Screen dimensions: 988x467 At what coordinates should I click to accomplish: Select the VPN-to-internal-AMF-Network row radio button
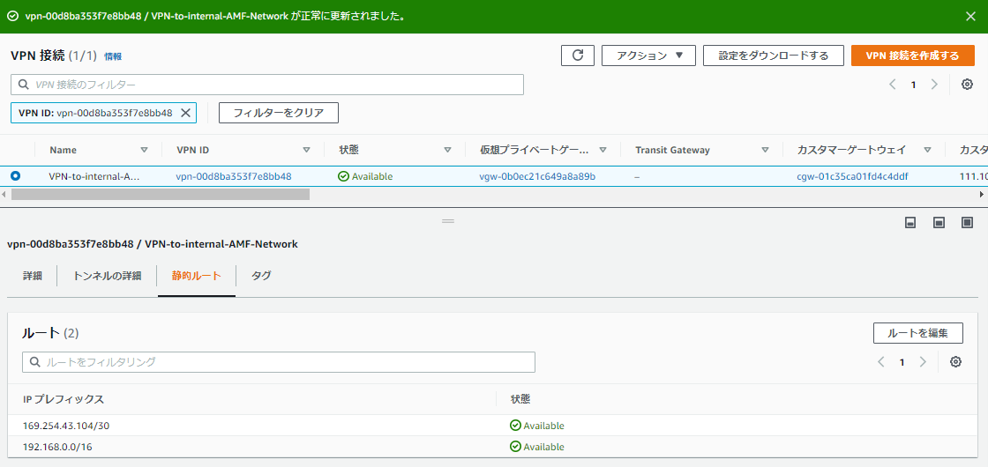pyautogui.click(x=16, y=176)
